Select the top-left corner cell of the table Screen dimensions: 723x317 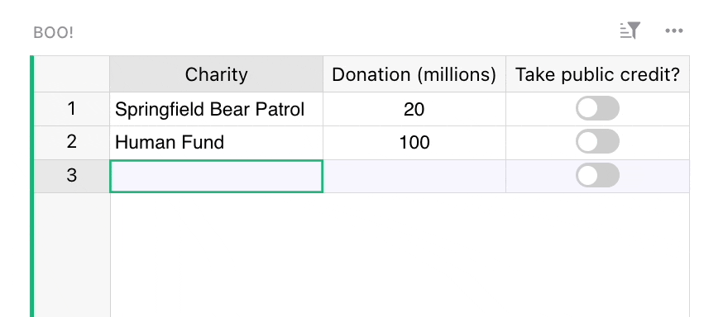71,74
